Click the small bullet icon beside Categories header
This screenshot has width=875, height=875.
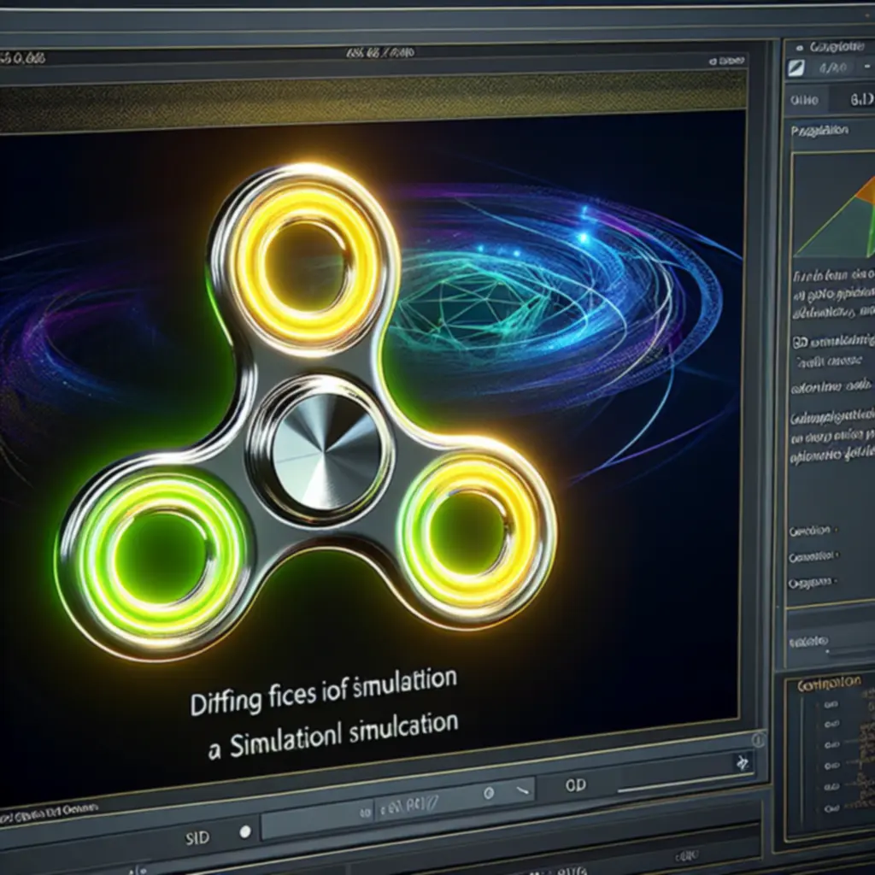point(799,48)
